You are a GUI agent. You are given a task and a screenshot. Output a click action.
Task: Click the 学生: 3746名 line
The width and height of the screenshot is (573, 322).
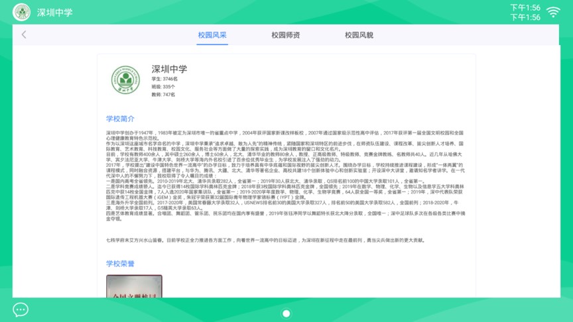(x=164, y=79)
